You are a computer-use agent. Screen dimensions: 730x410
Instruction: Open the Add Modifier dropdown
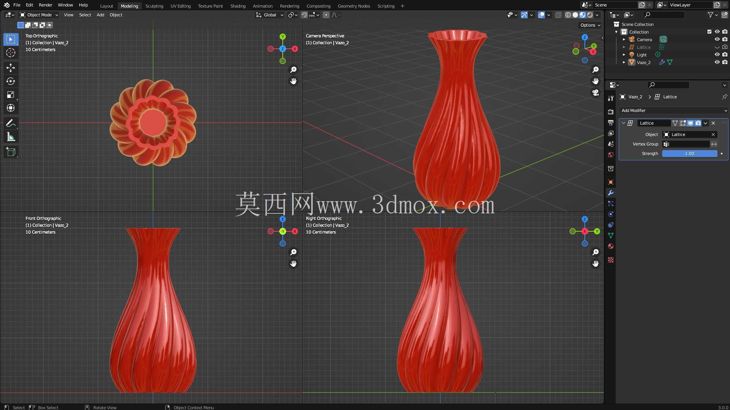(x=674, y=111)
